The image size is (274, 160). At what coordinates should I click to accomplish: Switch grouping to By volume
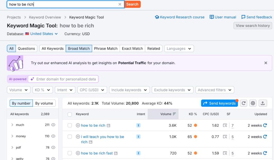(x=44, y=103)
